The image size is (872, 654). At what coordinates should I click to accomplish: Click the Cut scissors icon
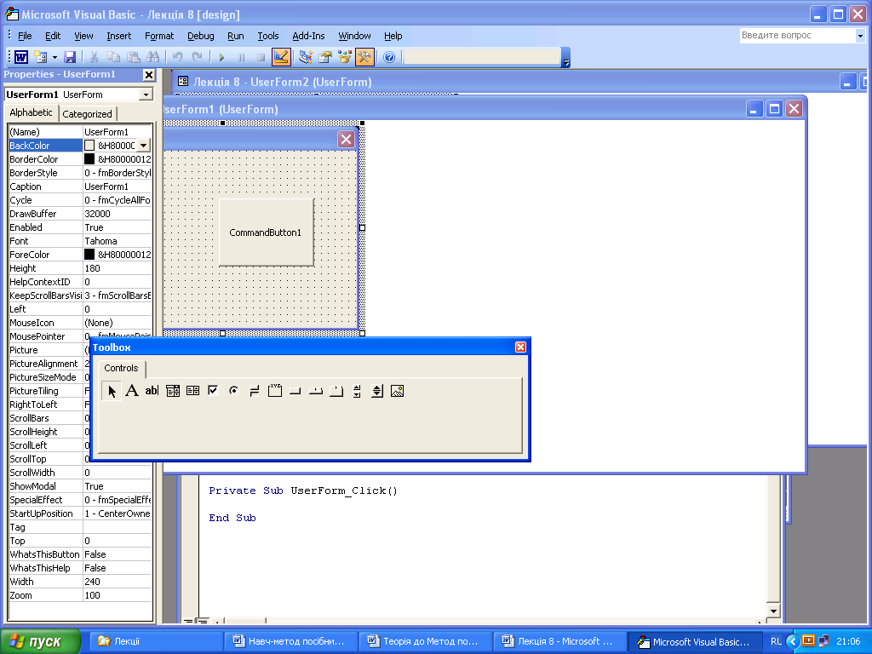(94, 57)
